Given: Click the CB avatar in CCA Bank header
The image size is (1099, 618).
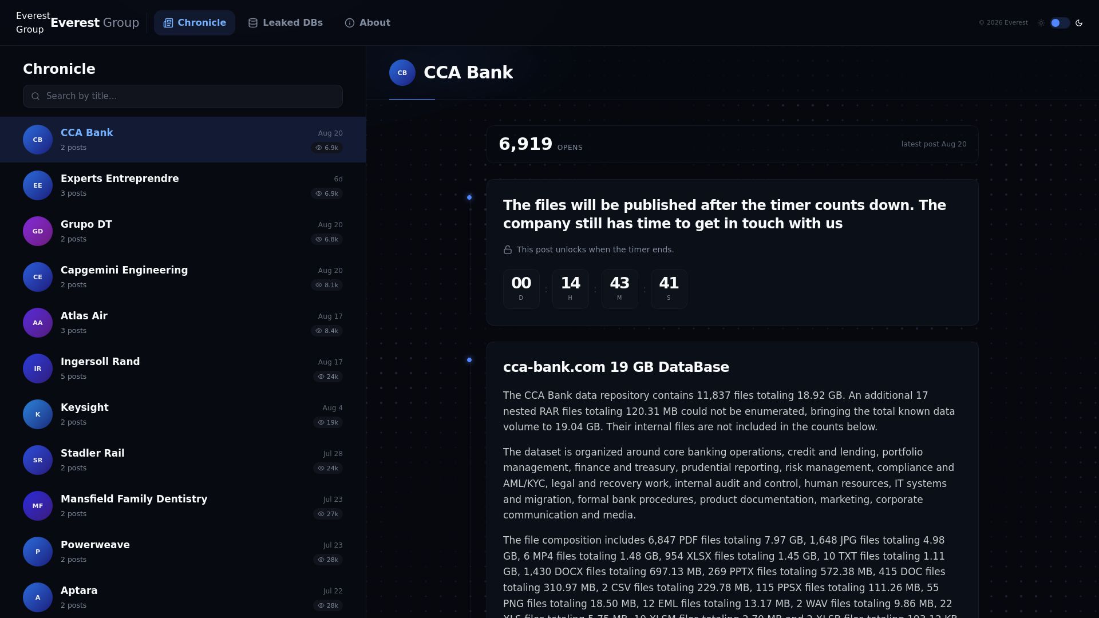Looking at the screenshot, I should [x=402, y=73].
